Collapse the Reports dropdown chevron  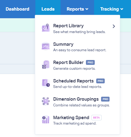coord(87,9)
